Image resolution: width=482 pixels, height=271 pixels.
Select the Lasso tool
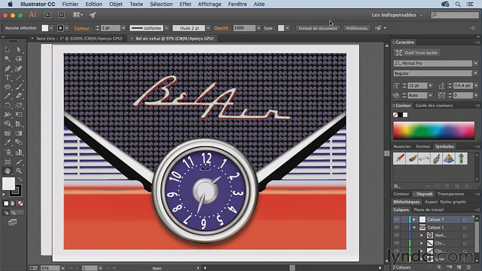pyautogui.click(x=19, y=59)
